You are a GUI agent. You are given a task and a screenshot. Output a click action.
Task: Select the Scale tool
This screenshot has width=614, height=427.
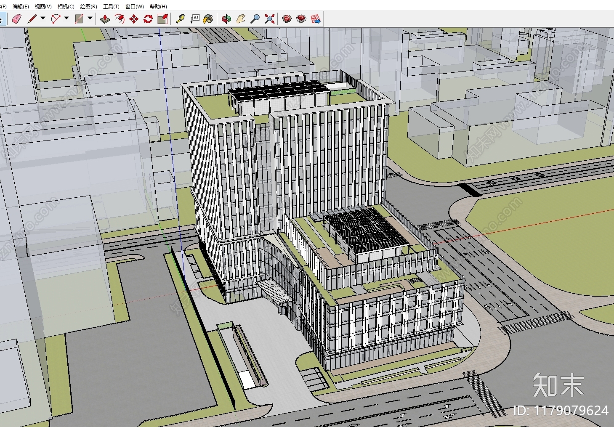click(162, 19)
